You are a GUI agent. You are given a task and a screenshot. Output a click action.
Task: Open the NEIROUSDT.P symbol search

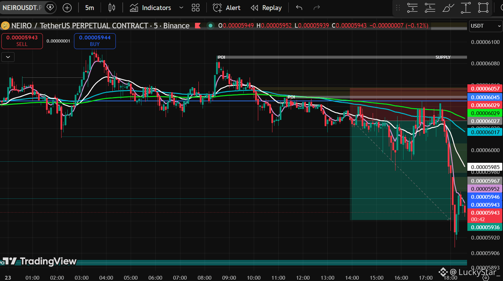[x=22, y=7]
